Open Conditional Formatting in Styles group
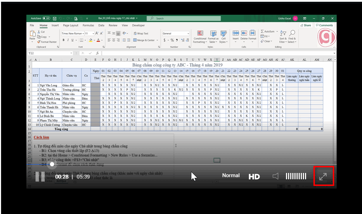 tap(200, 36)
